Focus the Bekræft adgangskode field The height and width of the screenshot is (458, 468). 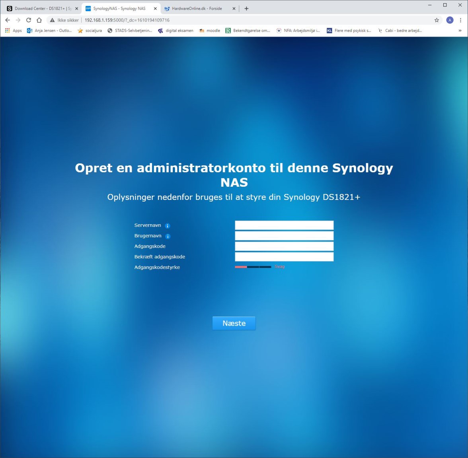pos(284,257)
